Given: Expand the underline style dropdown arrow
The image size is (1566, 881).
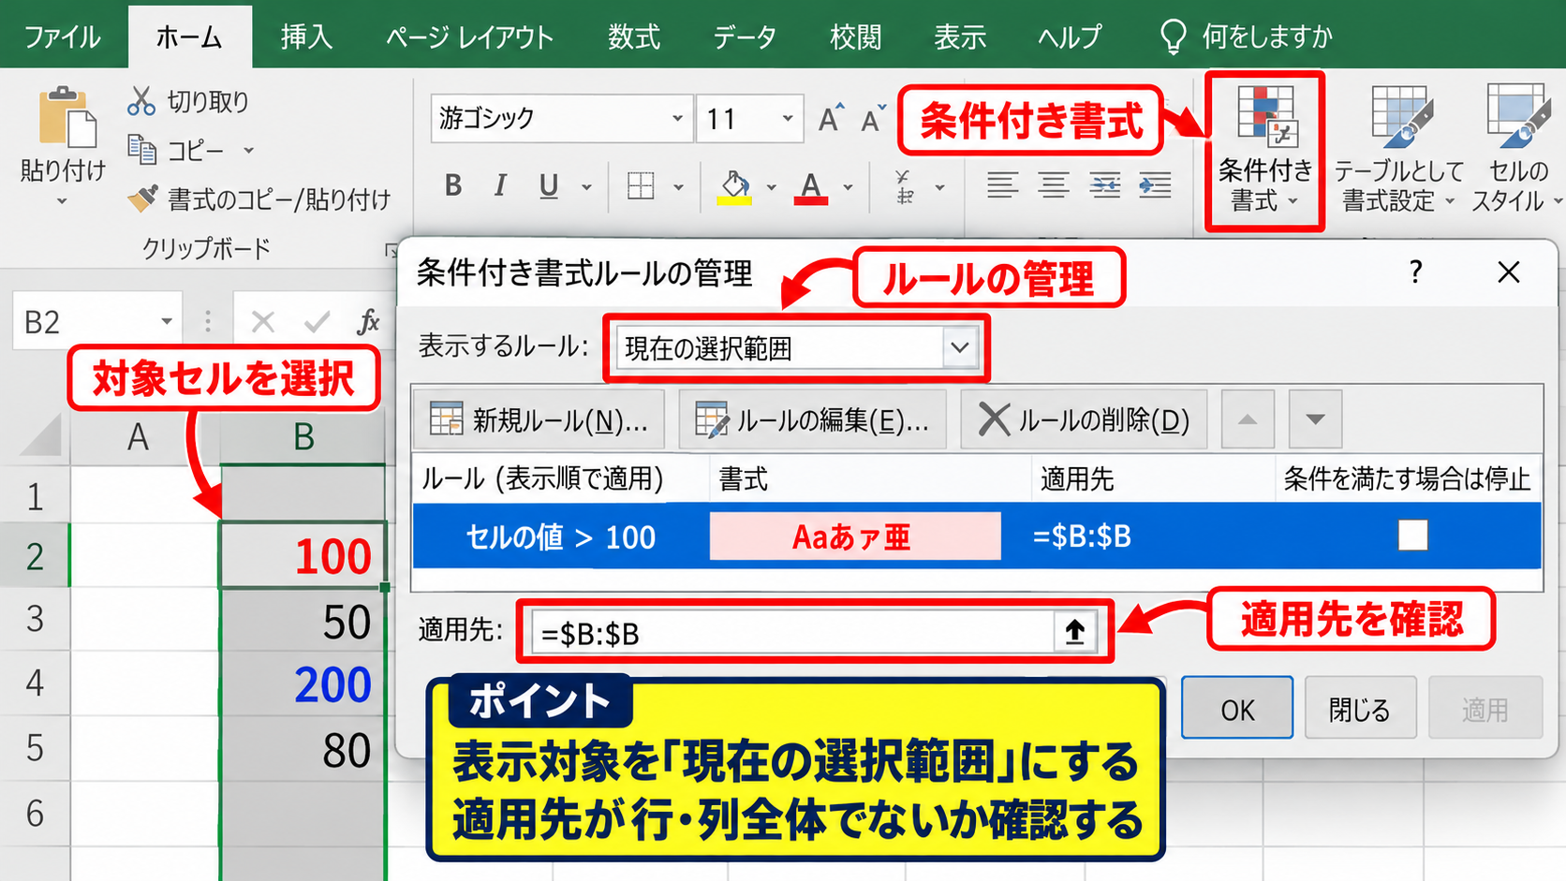Looking at the screenshot, I should (586, 187).
